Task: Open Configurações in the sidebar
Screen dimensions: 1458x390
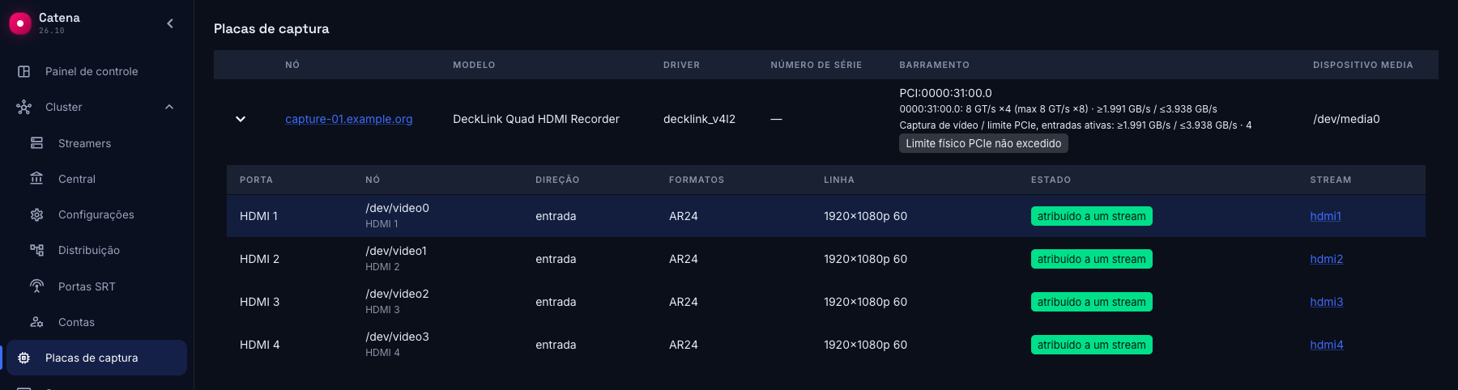Action: click(x=97, y=214)
